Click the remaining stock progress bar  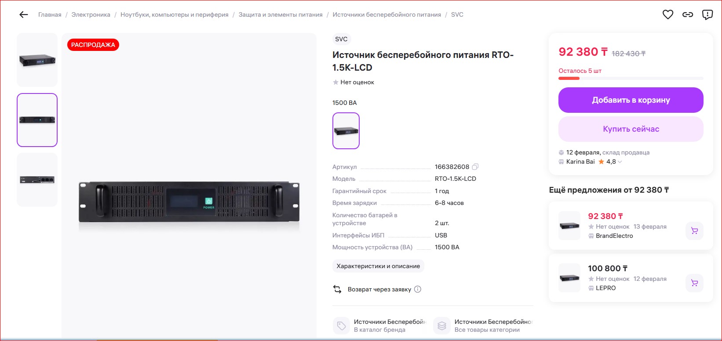click(631, 79)
